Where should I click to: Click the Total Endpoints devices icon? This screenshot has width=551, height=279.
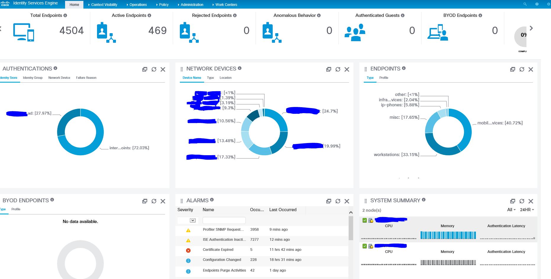click(24, 32)
